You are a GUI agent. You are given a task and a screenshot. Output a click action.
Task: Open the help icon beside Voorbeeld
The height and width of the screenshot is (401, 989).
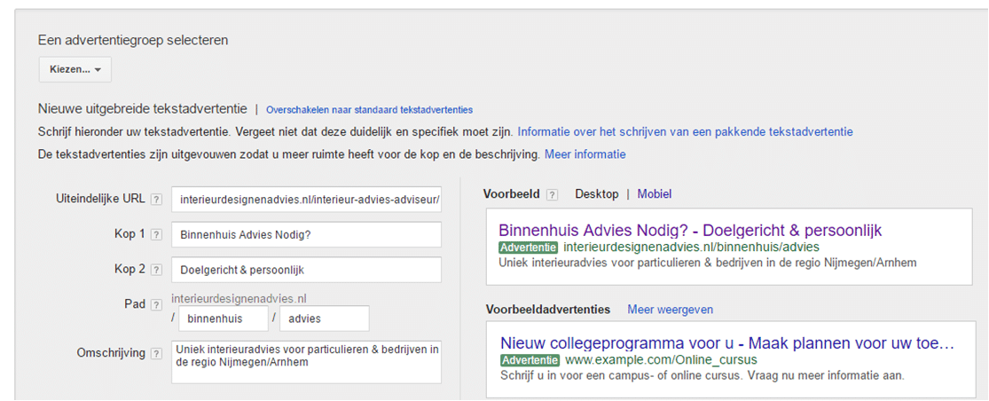[552, 195]
